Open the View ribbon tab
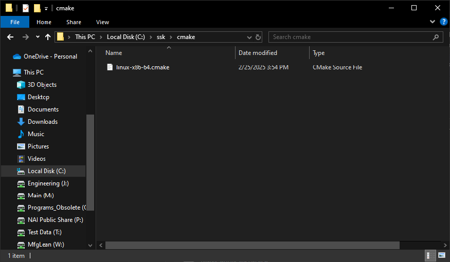The image size is (450, 262). (x=102, y=22)
